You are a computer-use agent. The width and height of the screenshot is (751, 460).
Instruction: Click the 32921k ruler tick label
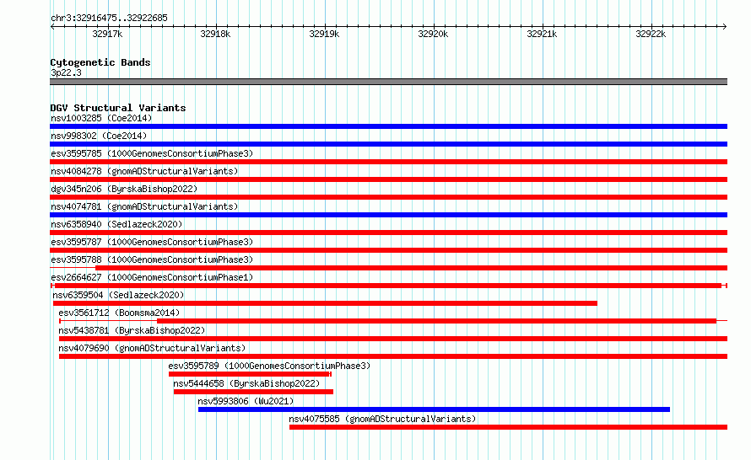(542, 34)
